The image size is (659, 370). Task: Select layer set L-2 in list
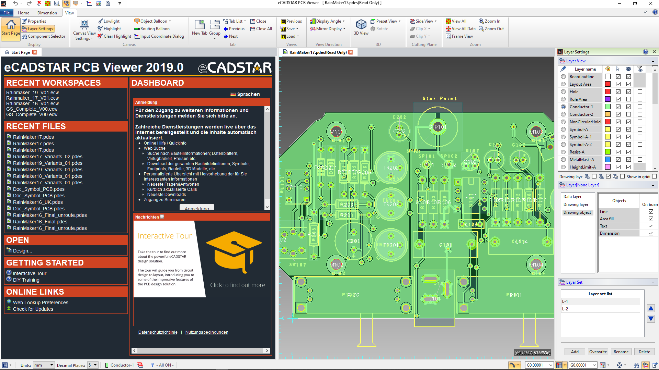point(600,309)
